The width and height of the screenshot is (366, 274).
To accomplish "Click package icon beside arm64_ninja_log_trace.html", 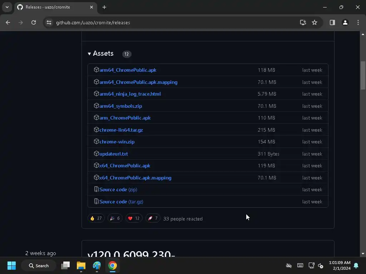I will (97, 93).
